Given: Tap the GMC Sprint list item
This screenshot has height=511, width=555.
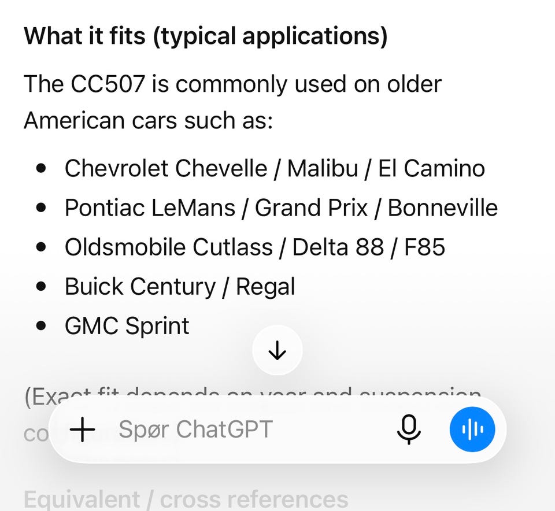Looking at the screenshot, I should click(127, 326).
